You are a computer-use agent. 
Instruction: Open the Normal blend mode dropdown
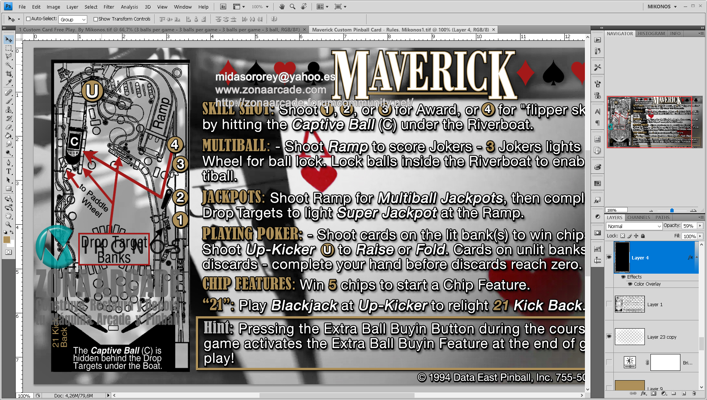point(634,226)
